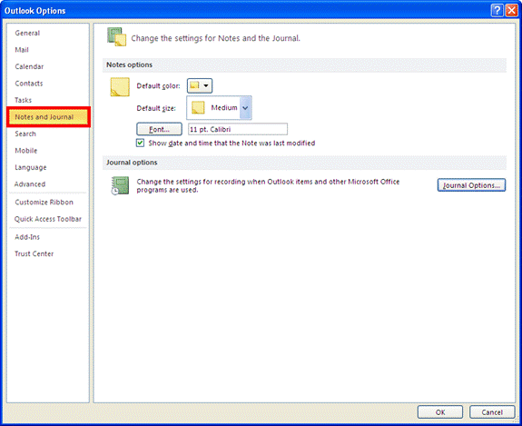Click the note icon inside Default size box
The image size is (522, 426).
click(198, 108)
